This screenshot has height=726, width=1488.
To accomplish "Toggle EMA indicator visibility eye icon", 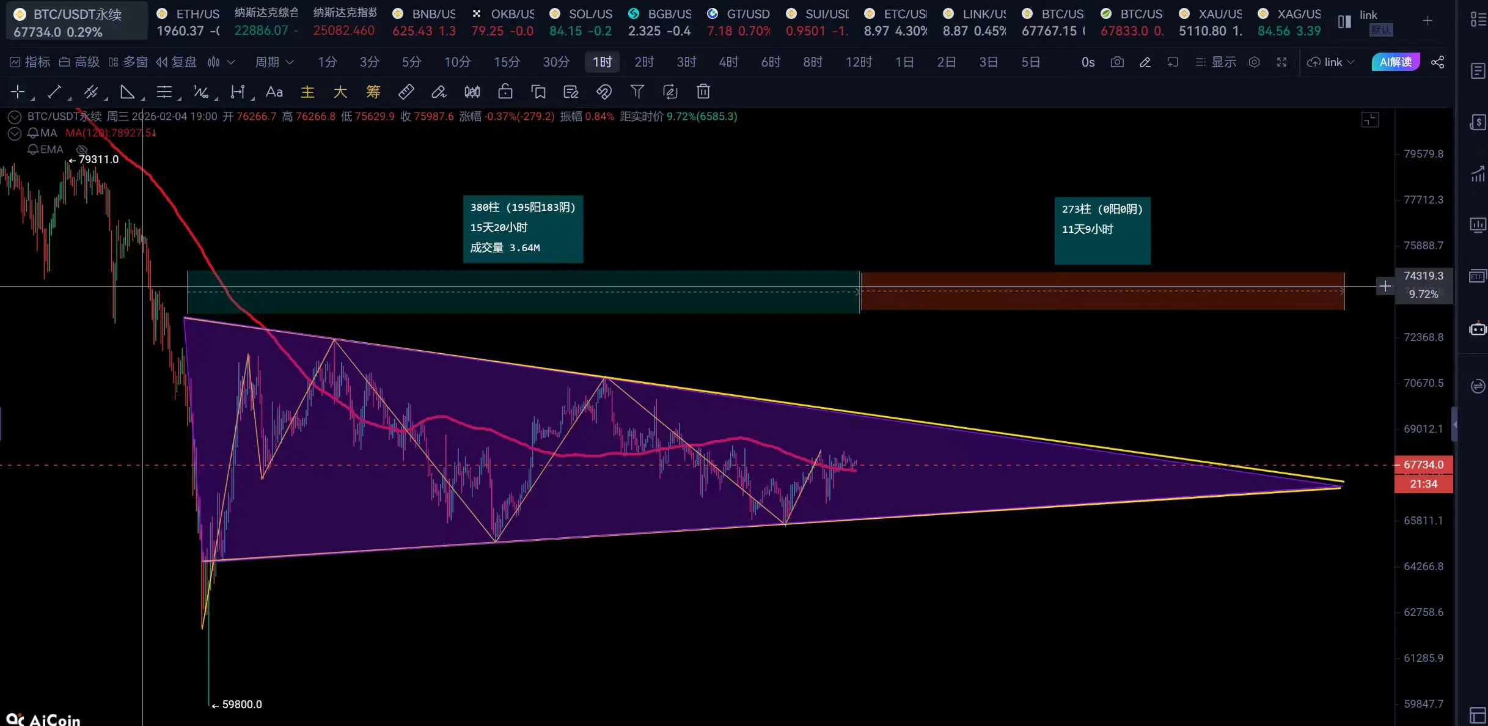I will [x=82, y=149].
